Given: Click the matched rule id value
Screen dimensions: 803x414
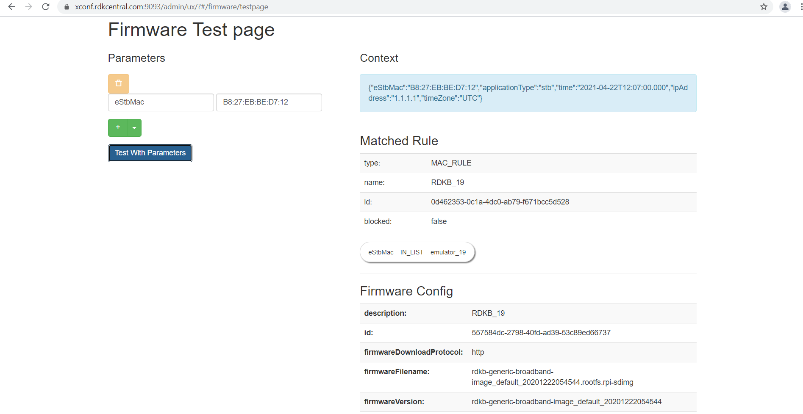Looking at the screenshot, I should pyautogui.click(x=500, y=202).
